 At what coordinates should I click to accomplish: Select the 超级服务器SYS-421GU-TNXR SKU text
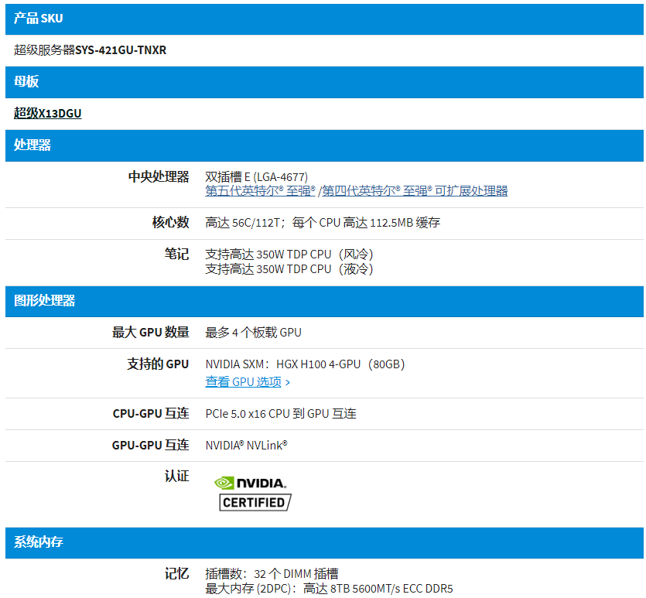point(90,50)
